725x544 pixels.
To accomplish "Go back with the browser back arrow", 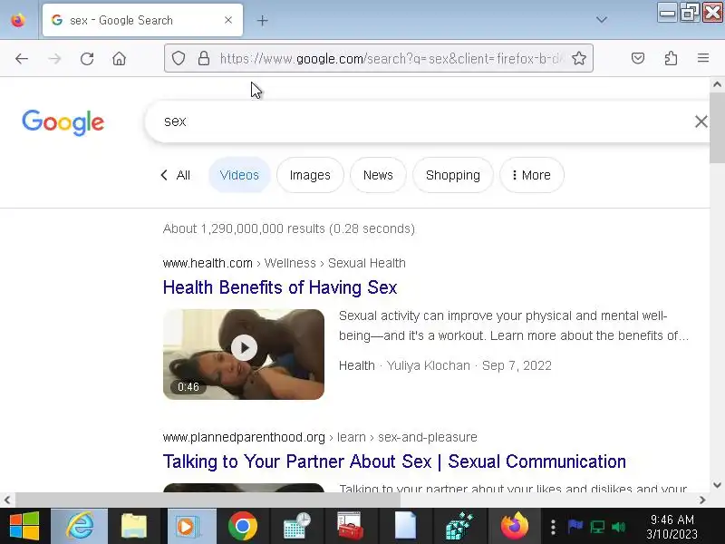I will click(21, 59).
